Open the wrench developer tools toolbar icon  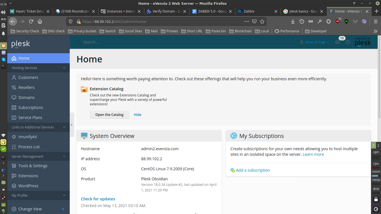320,21
